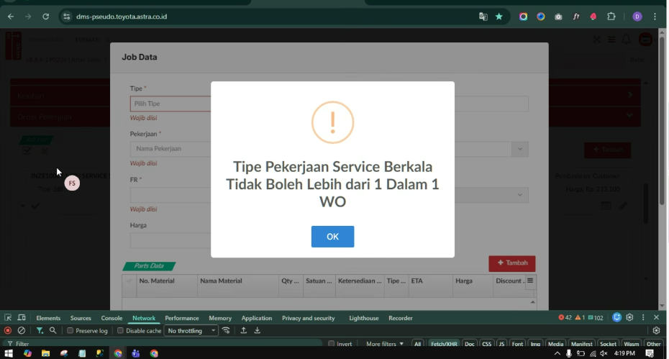The image size is (669, 359).
Task: Toggle the device toolbar icon in DevTools
Action: coord(22,318)
